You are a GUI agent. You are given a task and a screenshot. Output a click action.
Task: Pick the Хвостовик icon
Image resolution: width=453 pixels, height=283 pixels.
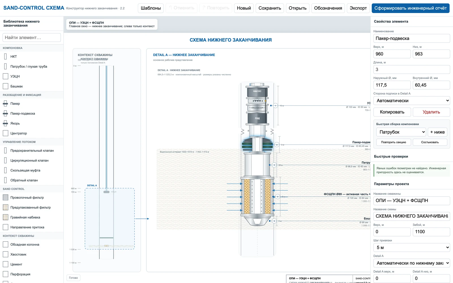5,254
